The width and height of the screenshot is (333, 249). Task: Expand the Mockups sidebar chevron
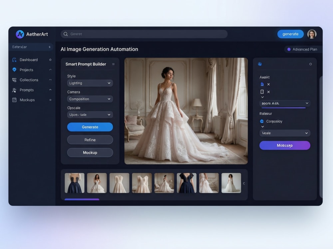click(50, 100)
